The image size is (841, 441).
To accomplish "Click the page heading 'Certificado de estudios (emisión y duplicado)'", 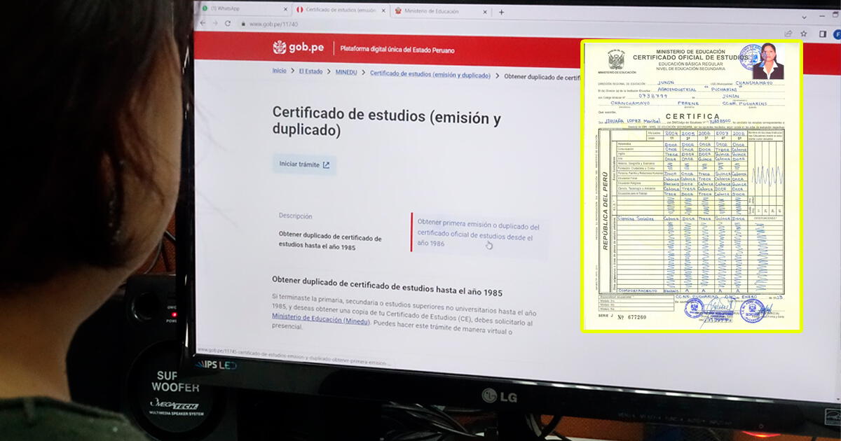I will click(387, 122).
